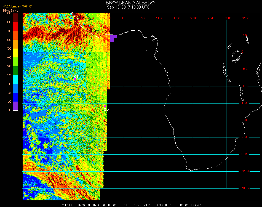This screenshot has width=262, height=207.
Task: Click the 30E longitude label
Action: (228, 18)
